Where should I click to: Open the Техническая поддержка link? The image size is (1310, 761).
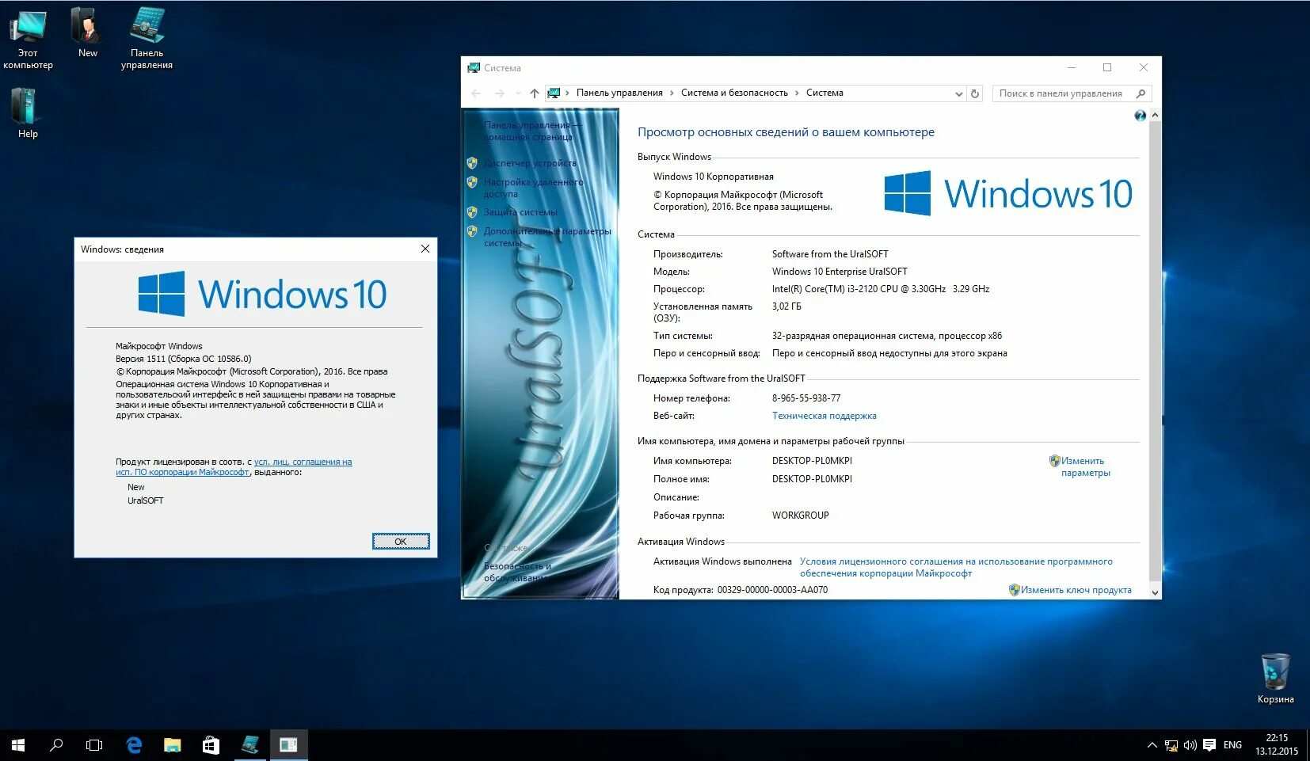pyautogui.click(x=825, y=415)
